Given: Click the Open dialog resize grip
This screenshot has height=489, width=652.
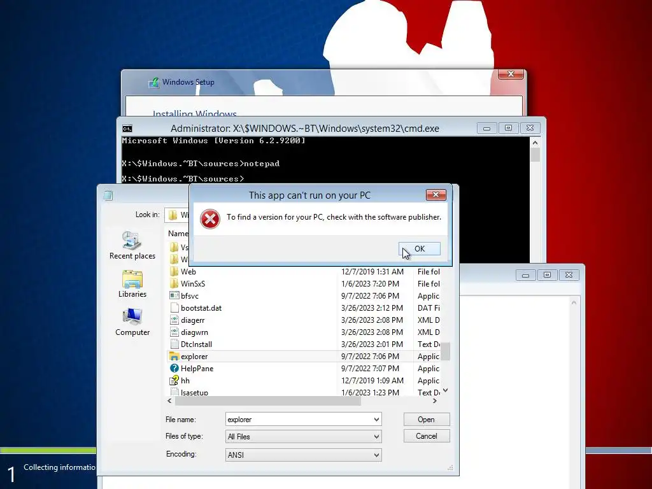Looking at the screenshot, I should [450, 467].
